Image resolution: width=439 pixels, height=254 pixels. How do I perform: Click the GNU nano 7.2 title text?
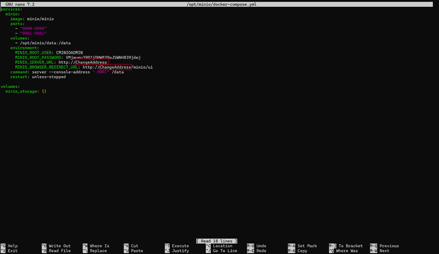(x=20, y=4)
